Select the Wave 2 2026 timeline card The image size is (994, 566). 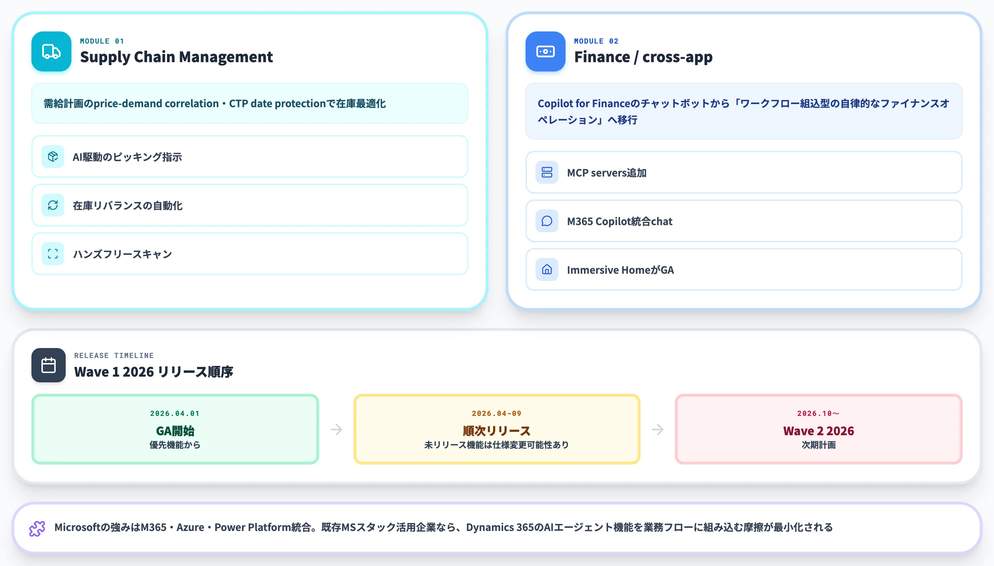(x=818, y=429)
